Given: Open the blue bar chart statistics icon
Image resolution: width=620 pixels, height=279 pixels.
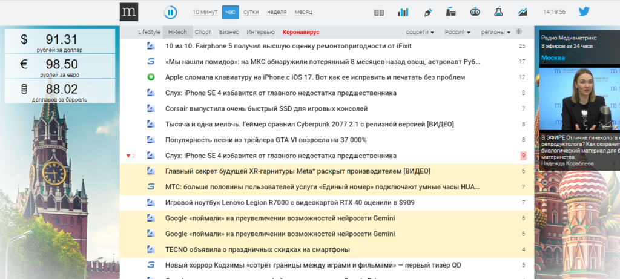Looking at the screenshot, I should (x=403, y=12).
